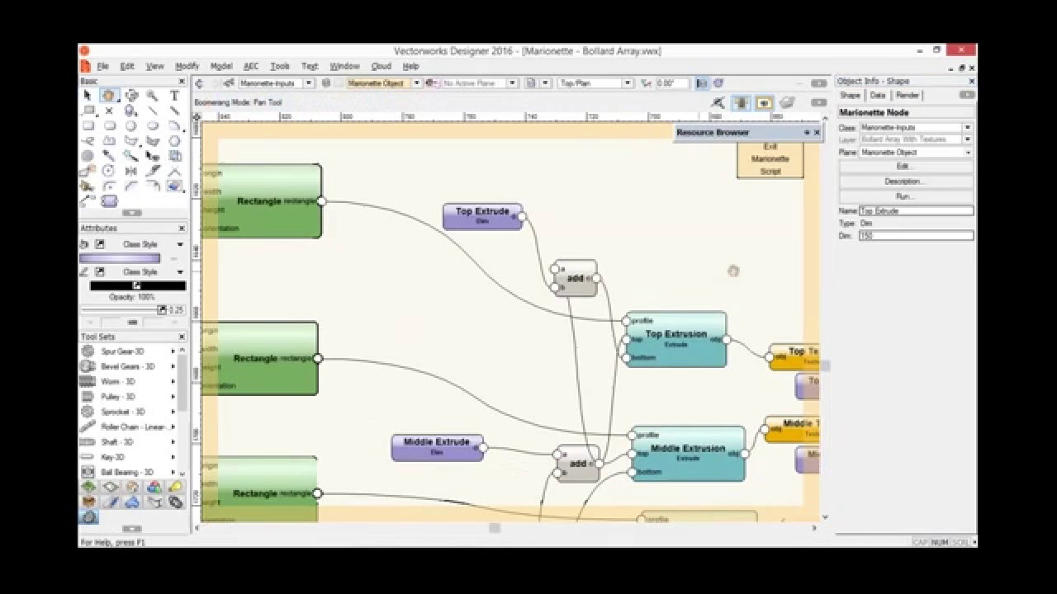This screenshot has height=594, width=1057.
Task: Open the Modify menu
Action: coord(187,66)
